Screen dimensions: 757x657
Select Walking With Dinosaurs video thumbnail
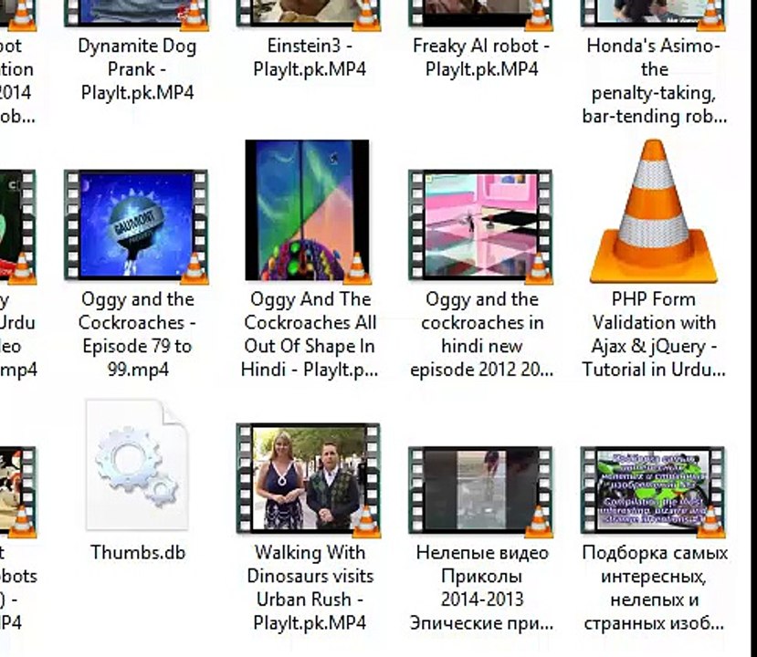point(309,479)
